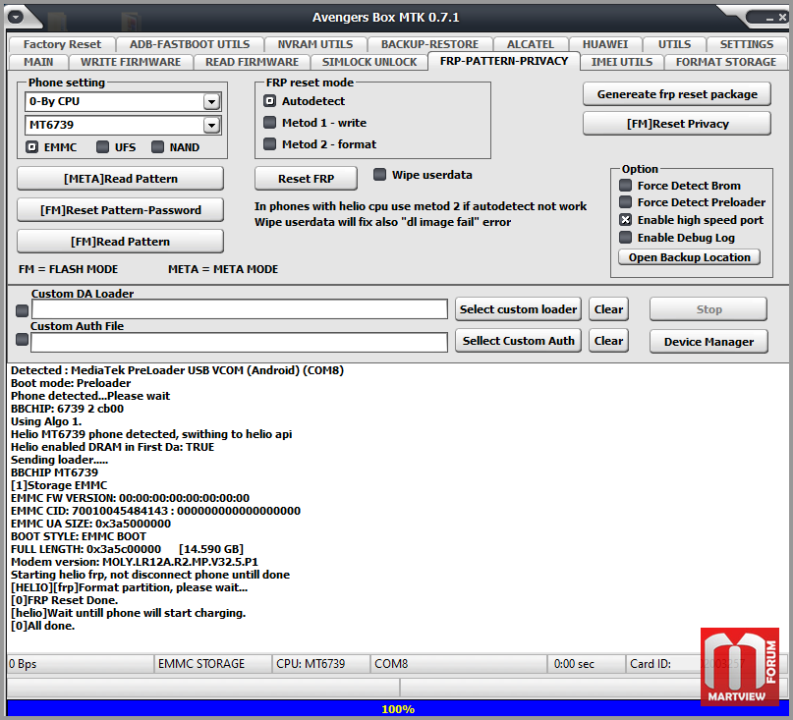The image size is (793, 720).
Task: Enable Force Detect Preloader option
Action: click(x=626, y=202)
